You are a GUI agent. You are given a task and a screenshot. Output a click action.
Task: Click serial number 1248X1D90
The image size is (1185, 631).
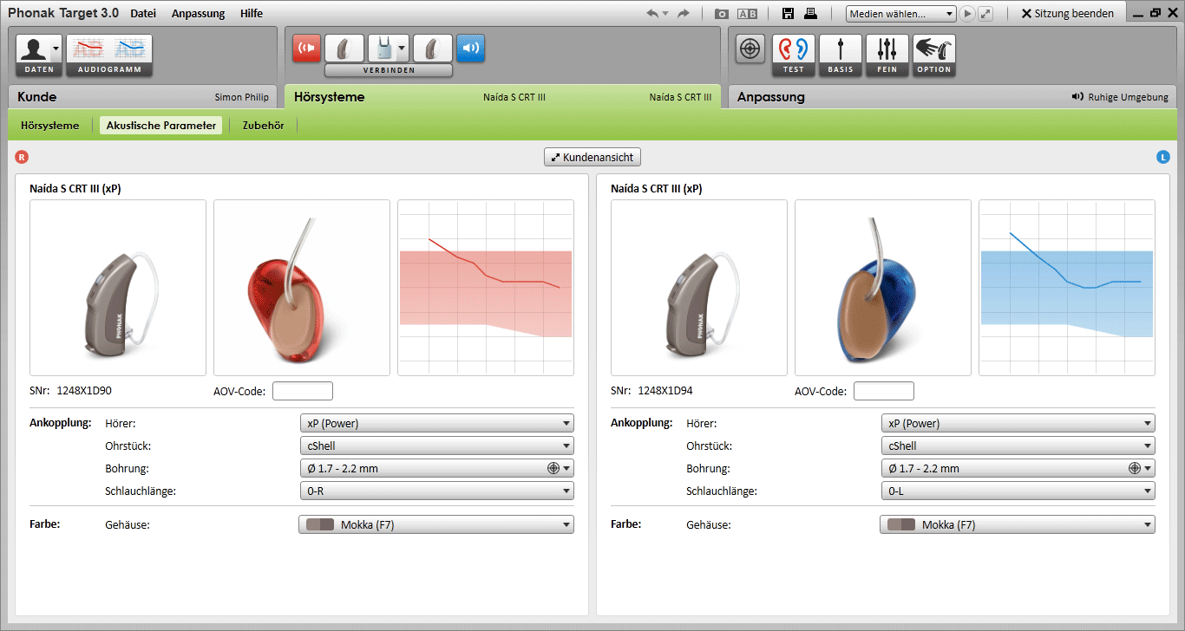[84, 391]
